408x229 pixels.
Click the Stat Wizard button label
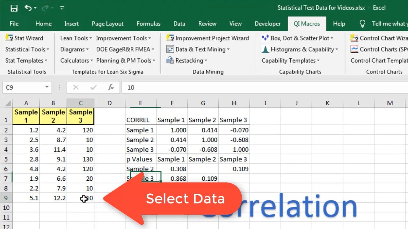[x=29, y=38]
